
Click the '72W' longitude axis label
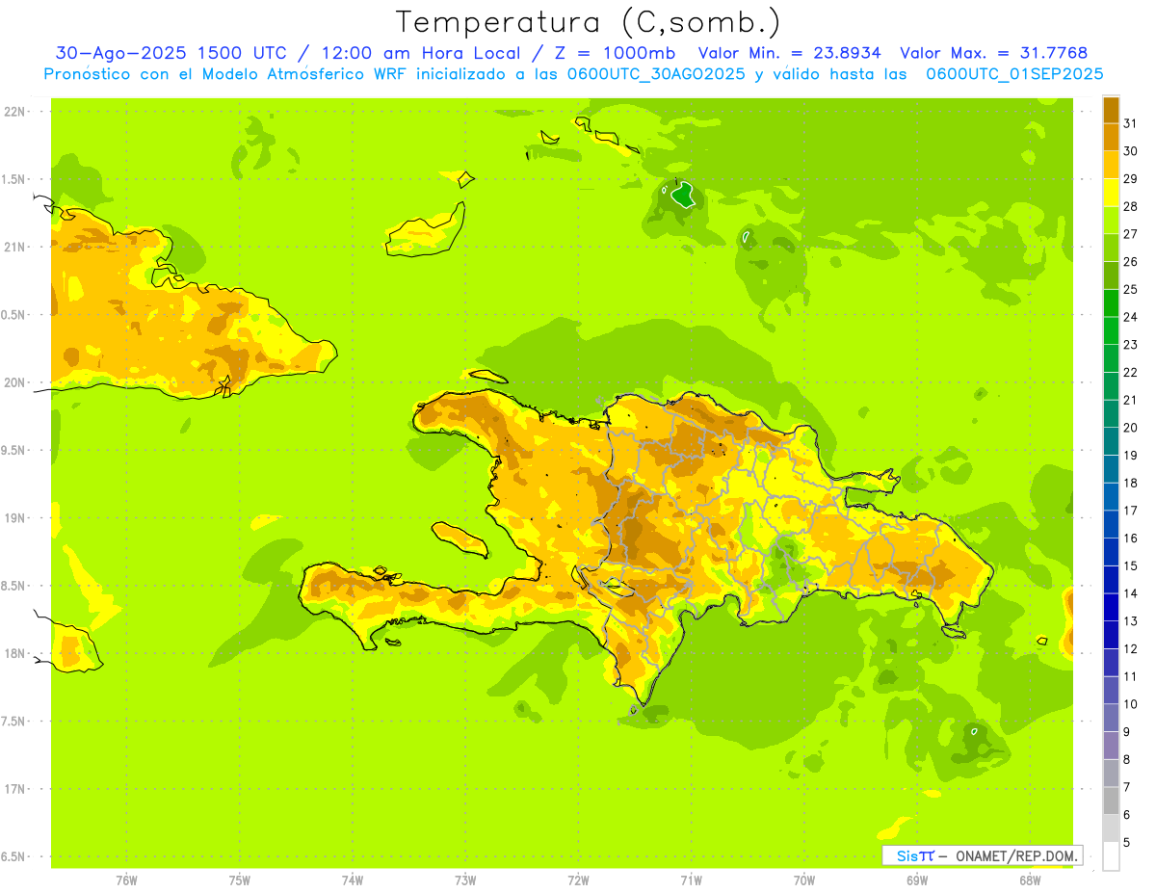coord(578,880)
